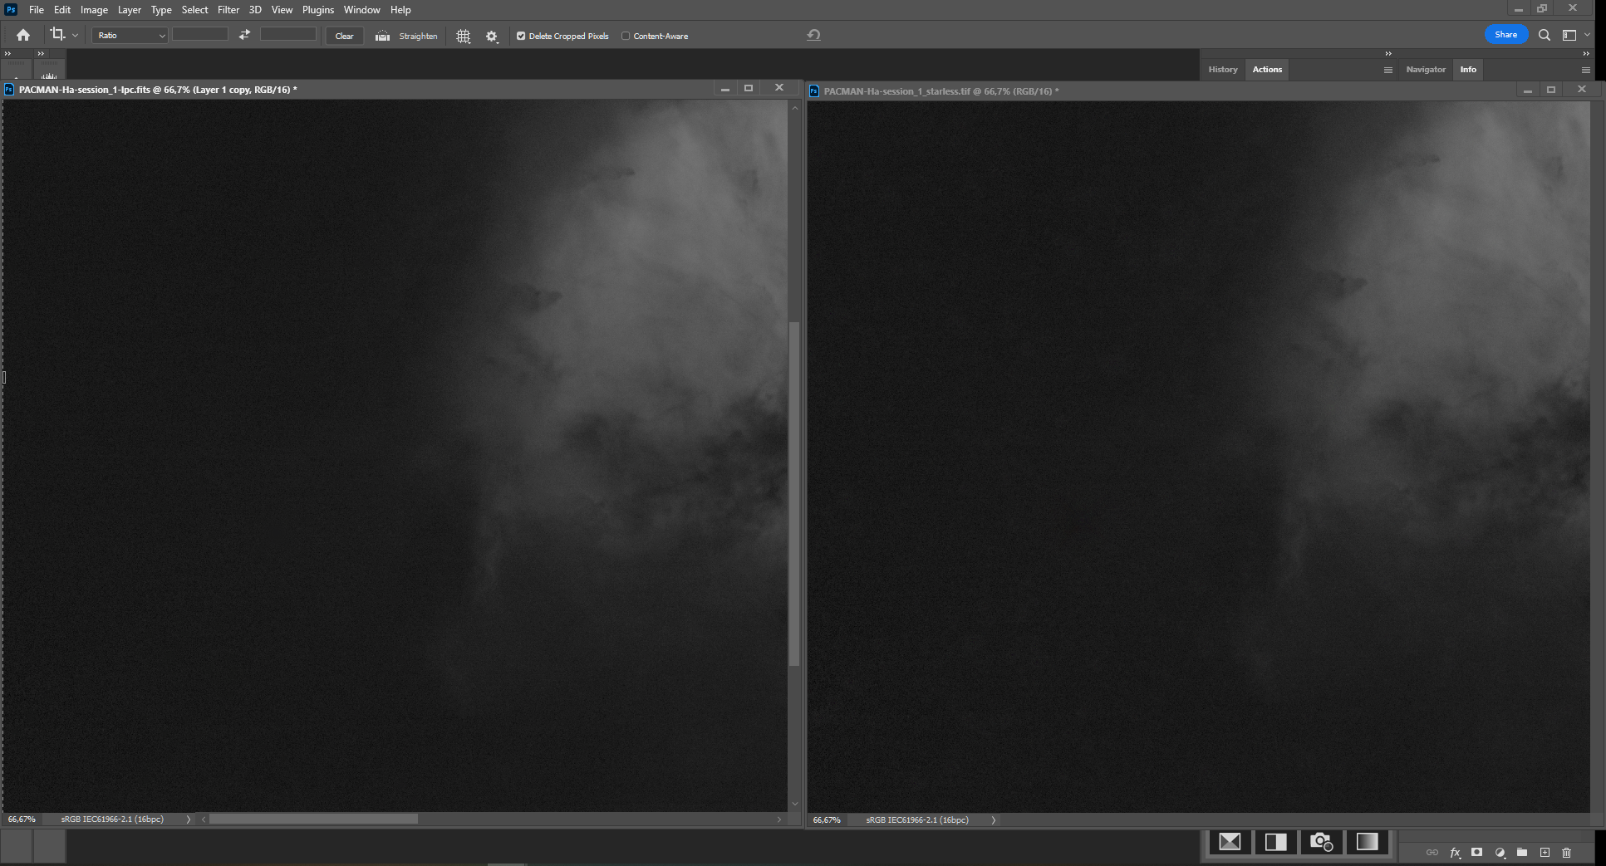
Task: Click the crop width input field
Action: point(199,34)
